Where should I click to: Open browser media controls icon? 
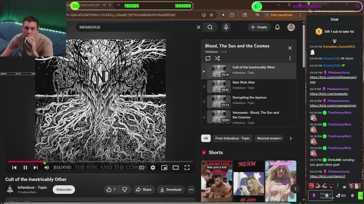(x=257, y=15)
